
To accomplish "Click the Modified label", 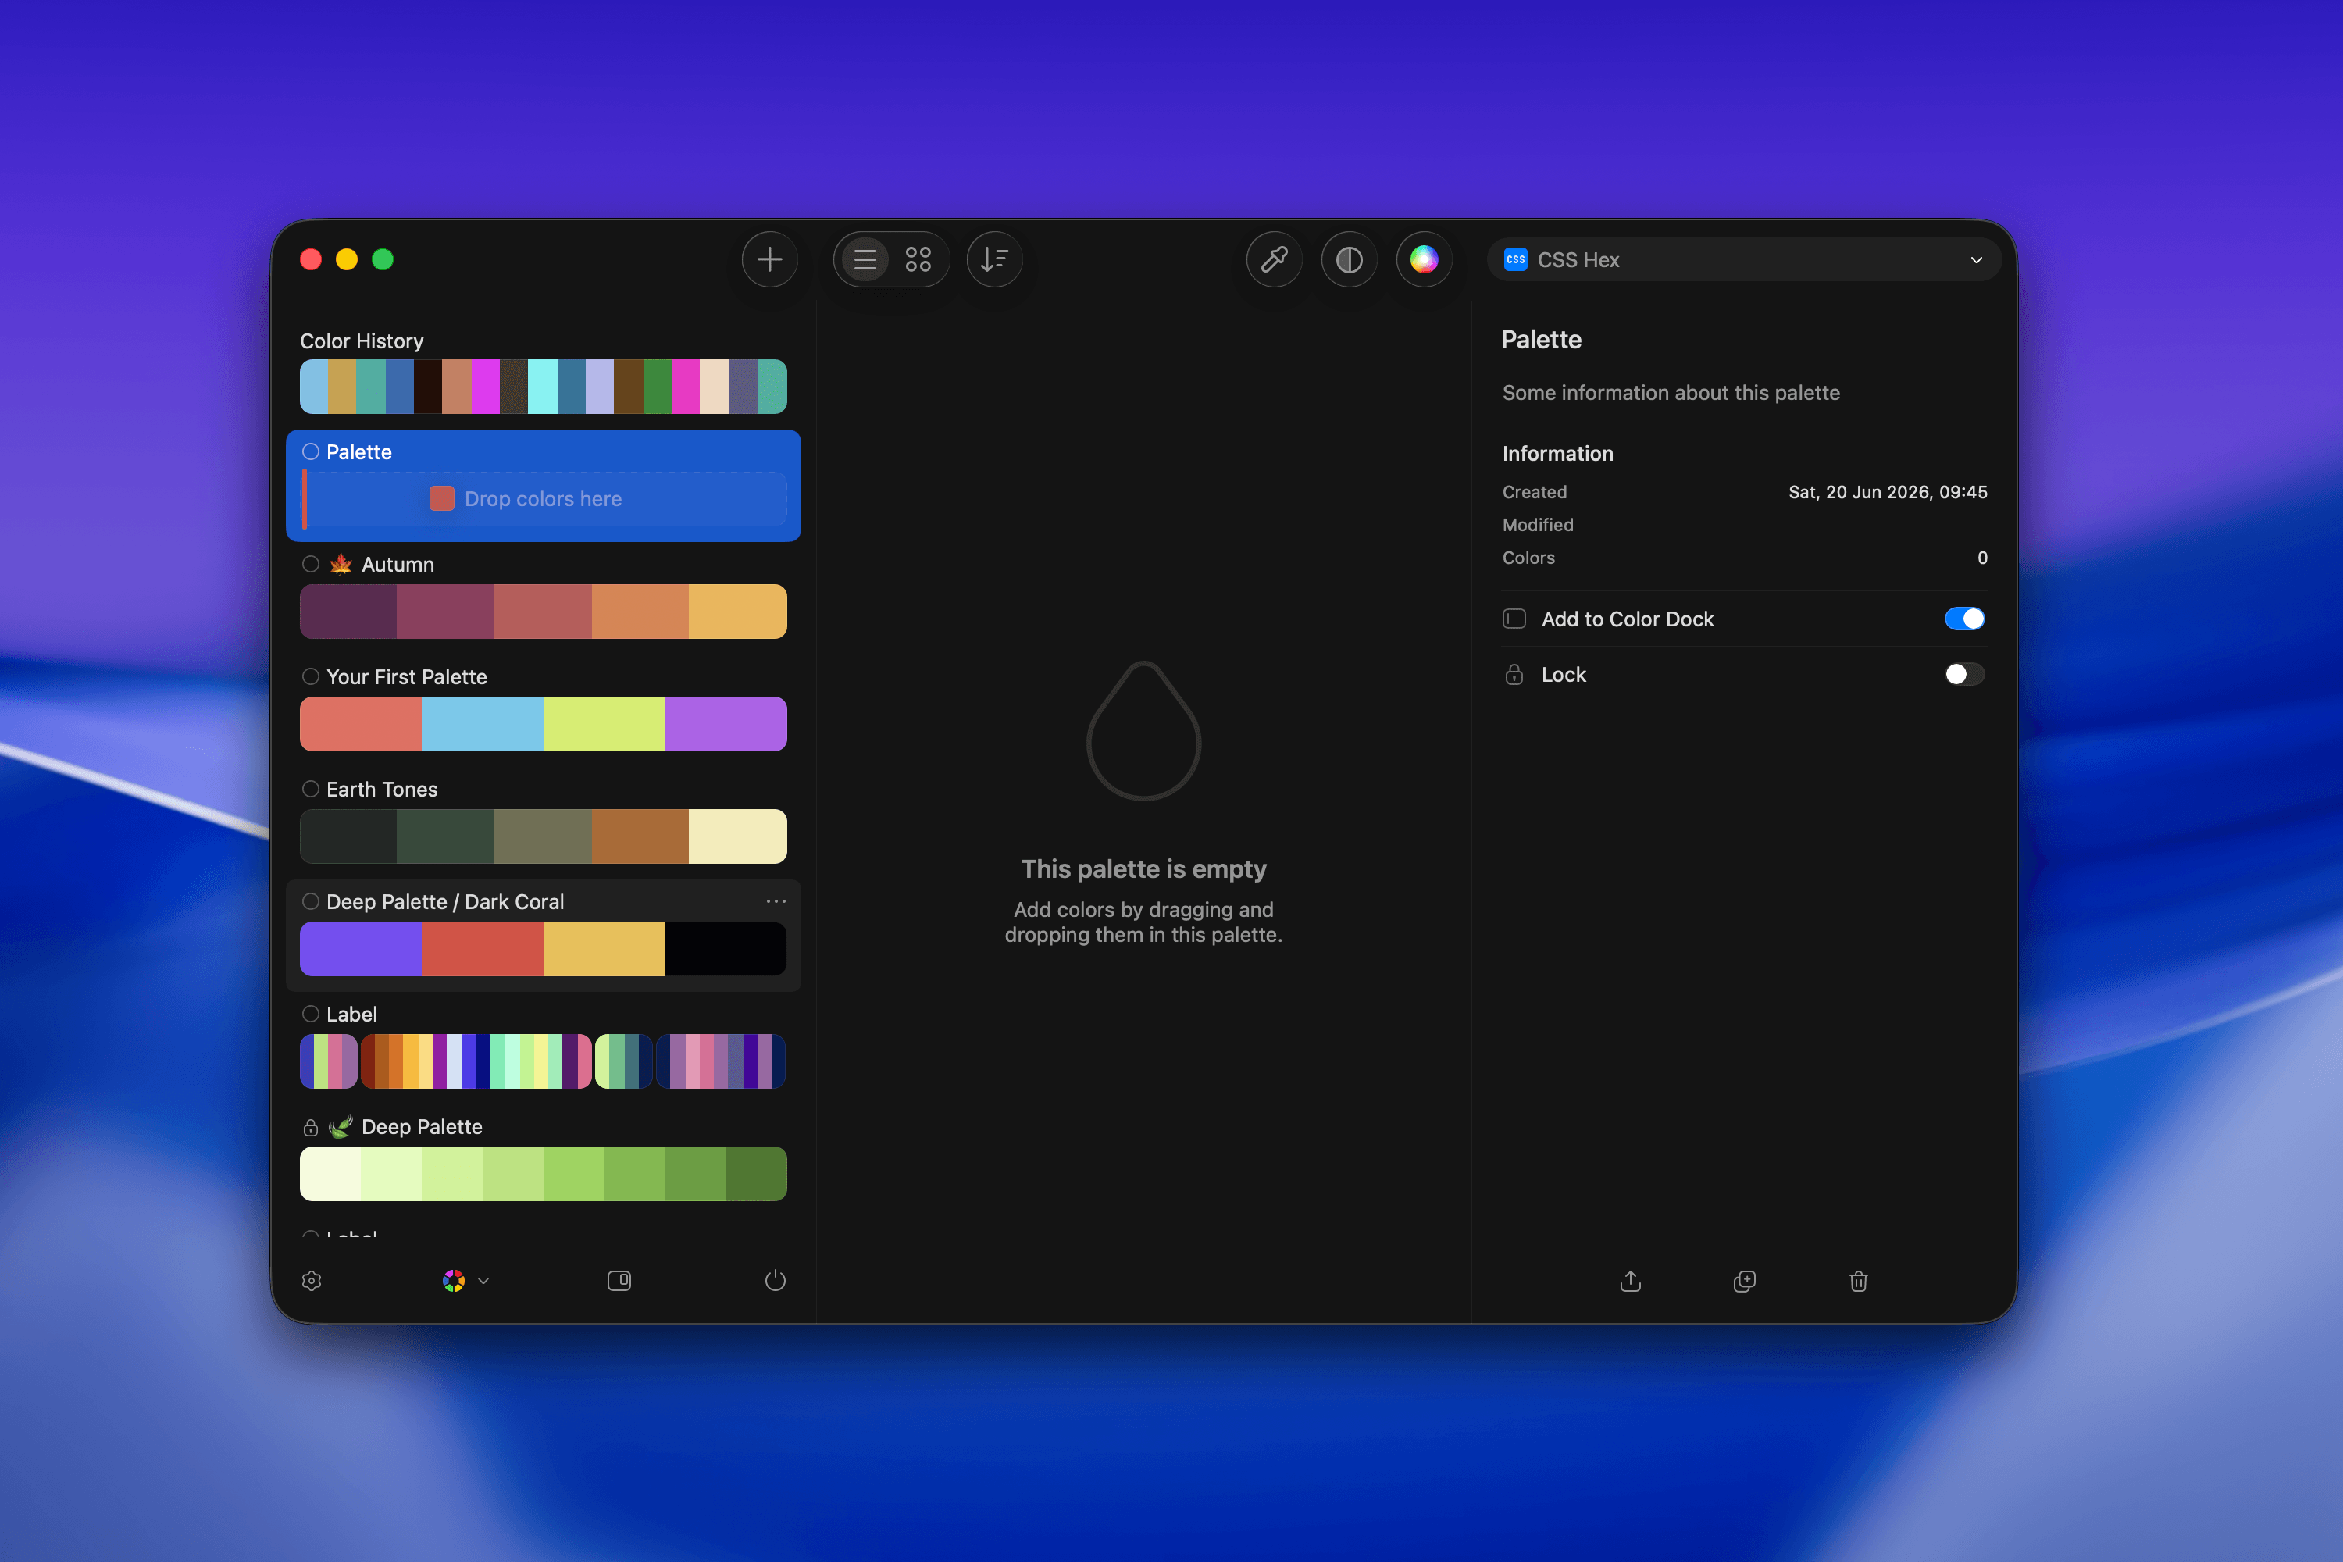I will pos(1538,525).
